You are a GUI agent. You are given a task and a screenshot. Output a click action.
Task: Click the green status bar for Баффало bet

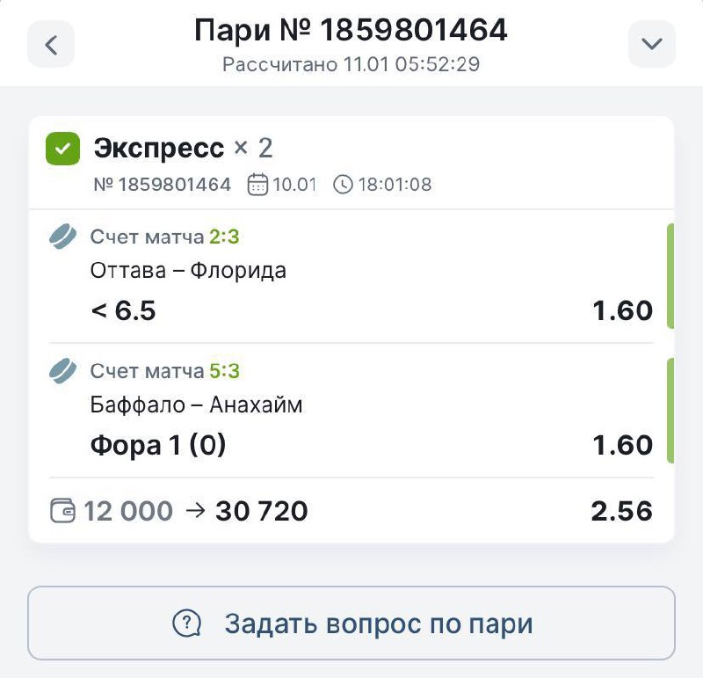pyautogui.click(x=670, y=411)
